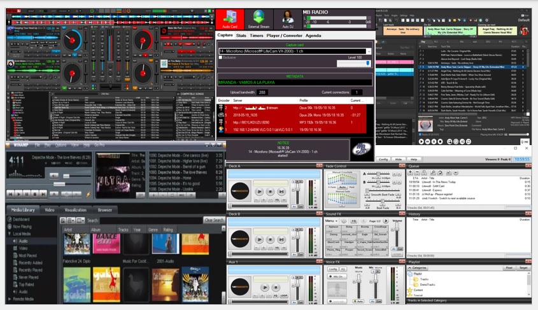Viewport: 538px width, 310px height.
Task: Play Deck B in SAM Broadcaster
Action: [259, 239]
